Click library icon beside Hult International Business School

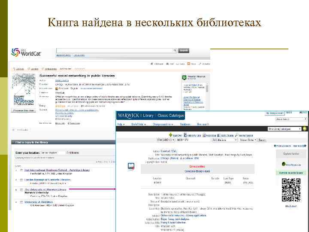point(21,170)
